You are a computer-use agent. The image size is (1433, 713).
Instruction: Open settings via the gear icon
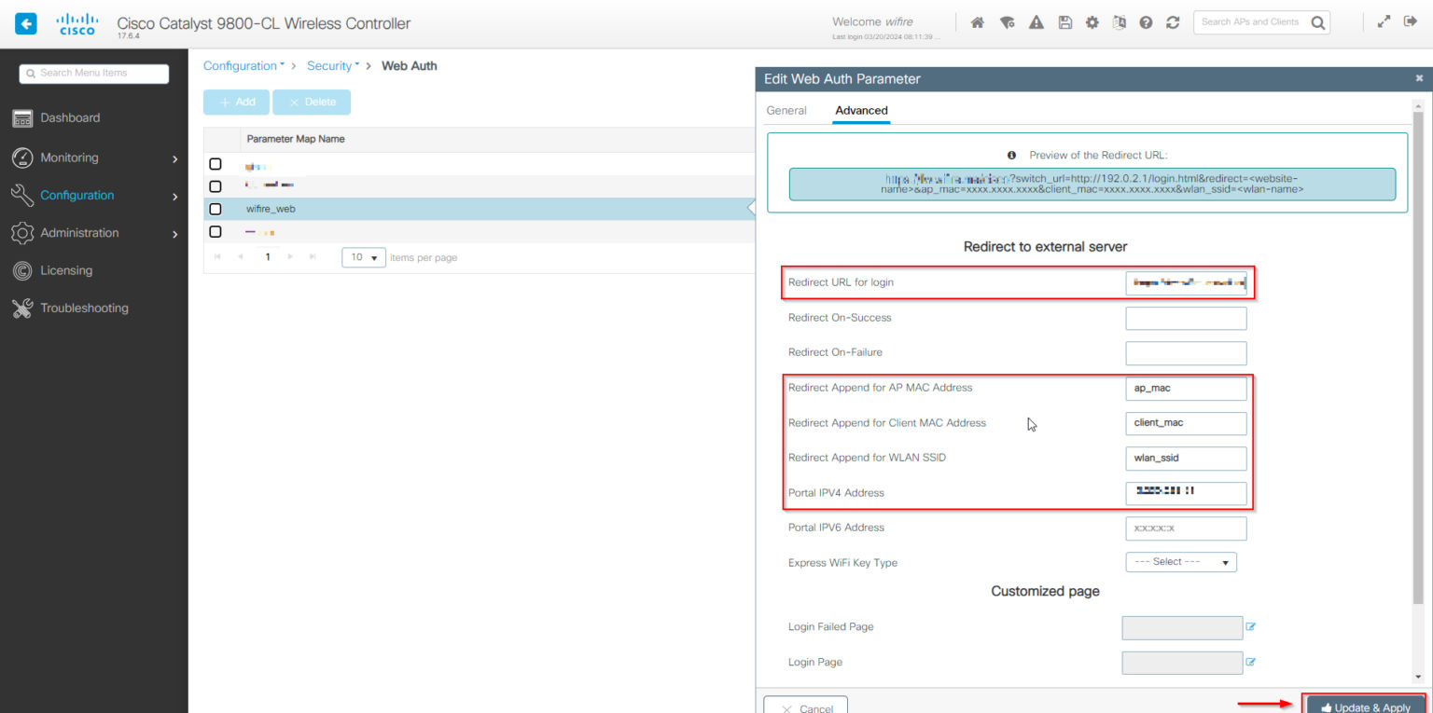pos(1092,21)
